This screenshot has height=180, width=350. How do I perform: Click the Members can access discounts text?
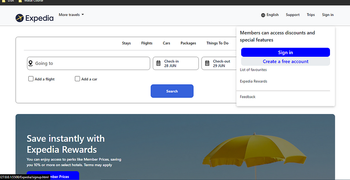pos(278,36)
